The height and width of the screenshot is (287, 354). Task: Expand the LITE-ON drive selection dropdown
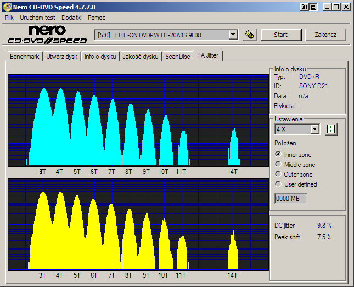tap(233, 35)
